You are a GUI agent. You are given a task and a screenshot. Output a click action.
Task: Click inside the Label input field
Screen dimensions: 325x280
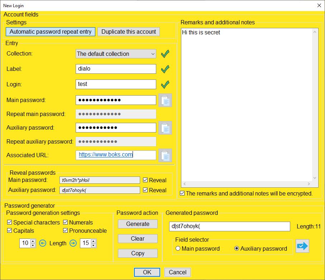coord(116,69)
